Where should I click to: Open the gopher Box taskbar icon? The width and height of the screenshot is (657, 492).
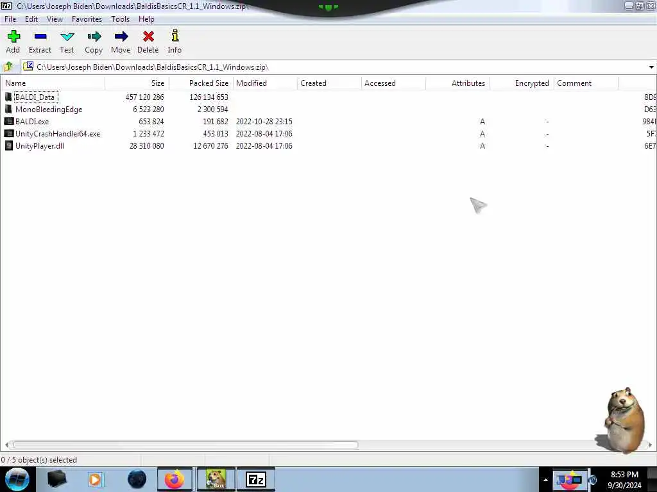tap(216, 479)
